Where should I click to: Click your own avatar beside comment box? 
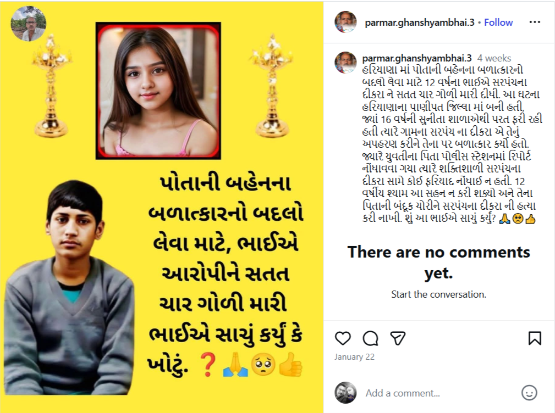(x=345, y=393)
